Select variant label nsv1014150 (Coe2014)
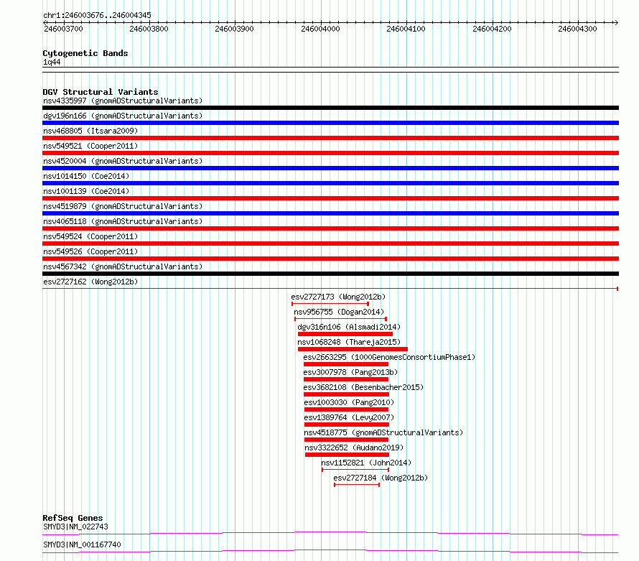 [x=86, y=176]
